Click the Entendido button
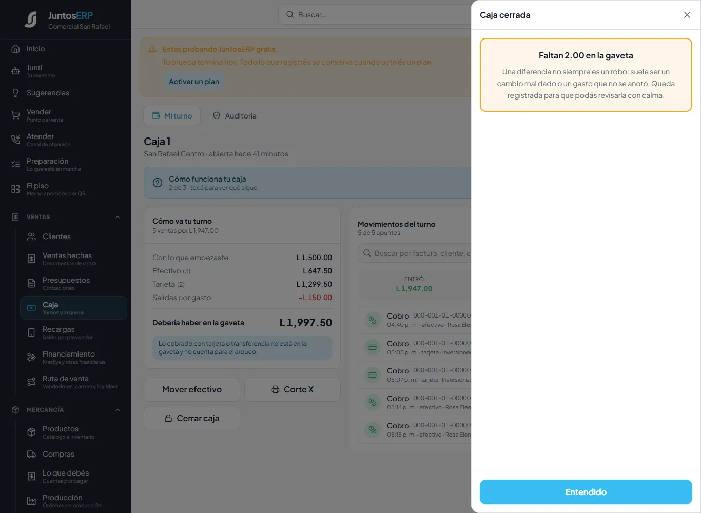Viewport: 701px width, 513px height. (586, 492)
